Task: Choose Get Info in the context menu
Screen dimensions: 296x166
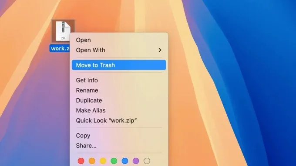Action: [119, 80]
